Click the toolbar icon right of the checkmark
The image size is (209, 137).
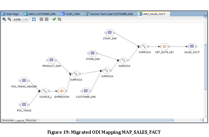point(59,19)
